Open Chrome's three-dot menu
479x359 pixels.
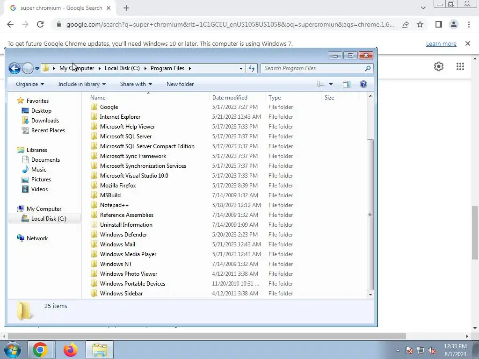(469, 24)
